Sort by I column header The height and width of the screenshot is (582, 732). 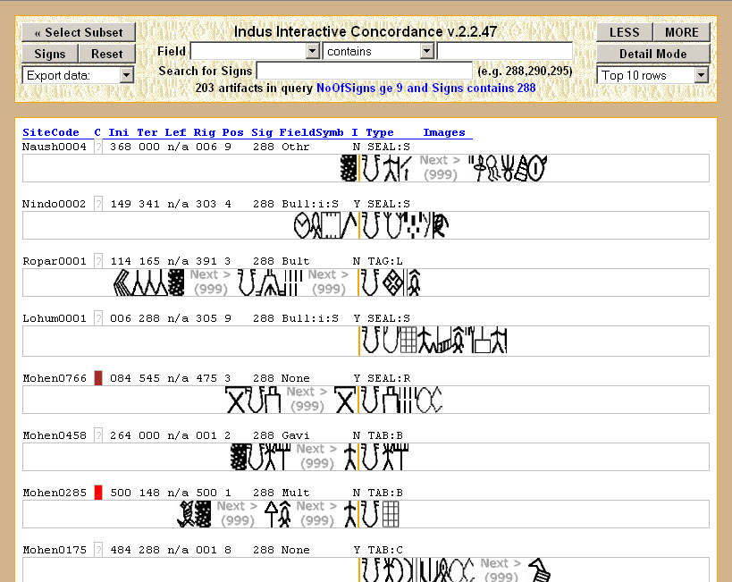coord(355,132)
